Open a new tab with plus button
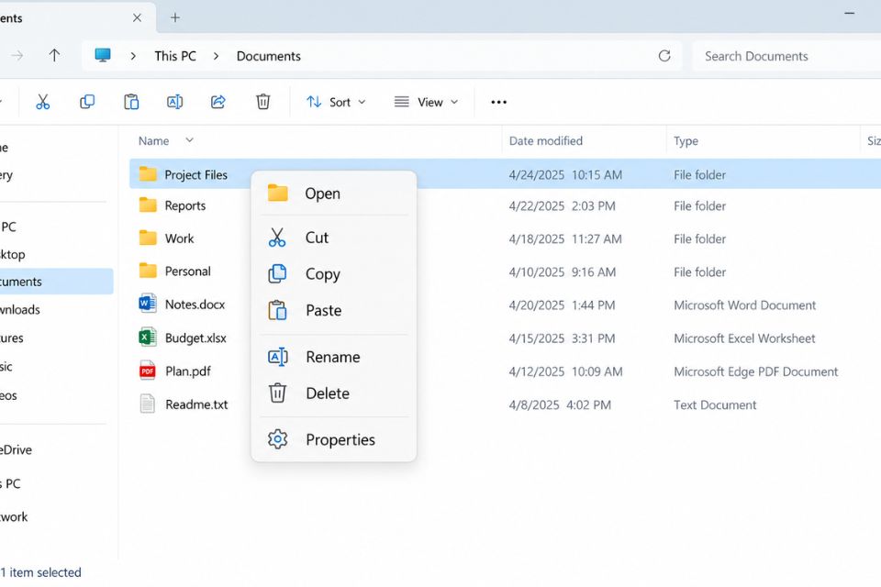 tap(175, 17)
